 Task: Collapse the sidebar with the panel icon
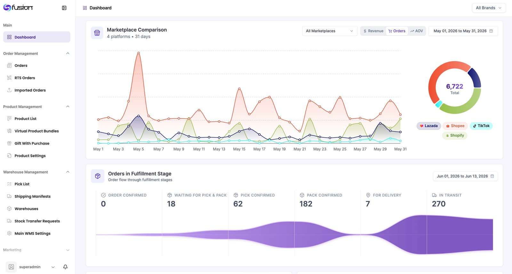[x=64, y=8]
